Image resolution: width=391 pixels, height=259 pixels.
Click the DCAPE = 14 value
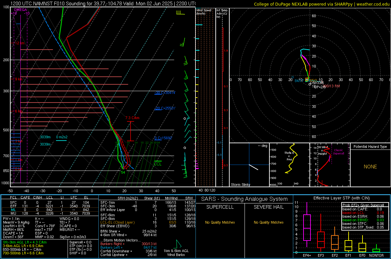click(x=13, y=233)
